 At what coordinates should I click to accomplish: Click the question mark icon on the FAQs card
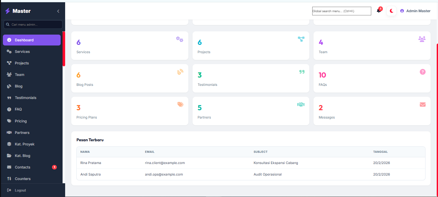point(422,72)
